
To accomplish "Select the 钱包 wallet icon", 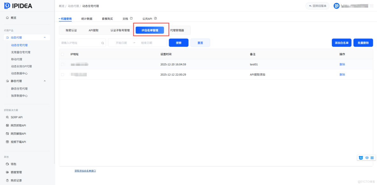I will tap(7, 164).
